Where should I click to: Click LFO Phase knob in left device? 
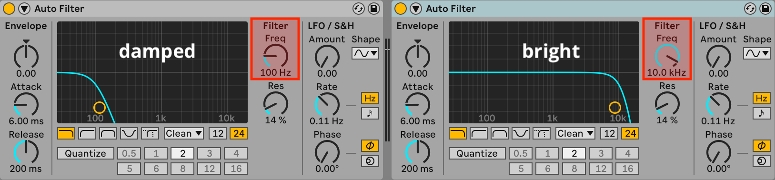[327, 152]
